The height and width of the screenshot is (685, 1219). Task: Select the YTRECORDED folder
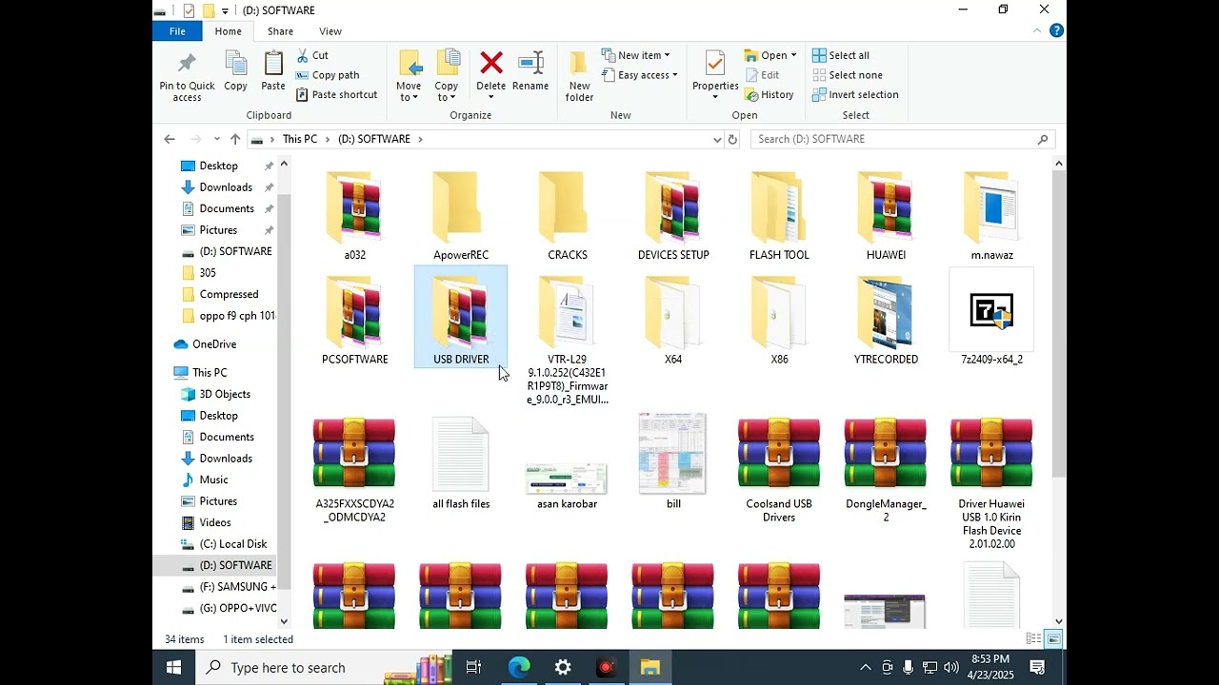[x=886, y=319]
